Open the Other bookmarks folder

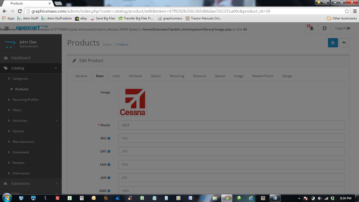coord(342,18)
